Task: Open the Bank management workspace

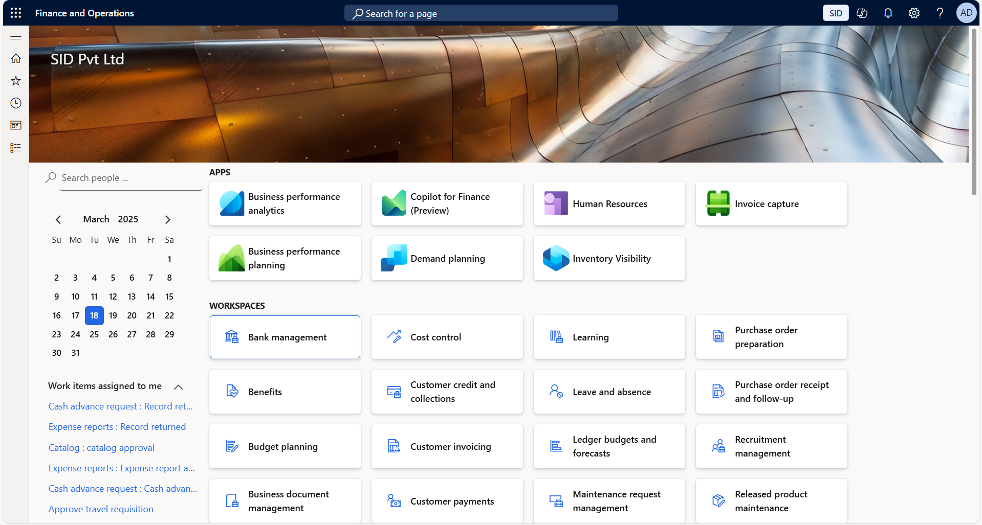Action: [285, 337]
